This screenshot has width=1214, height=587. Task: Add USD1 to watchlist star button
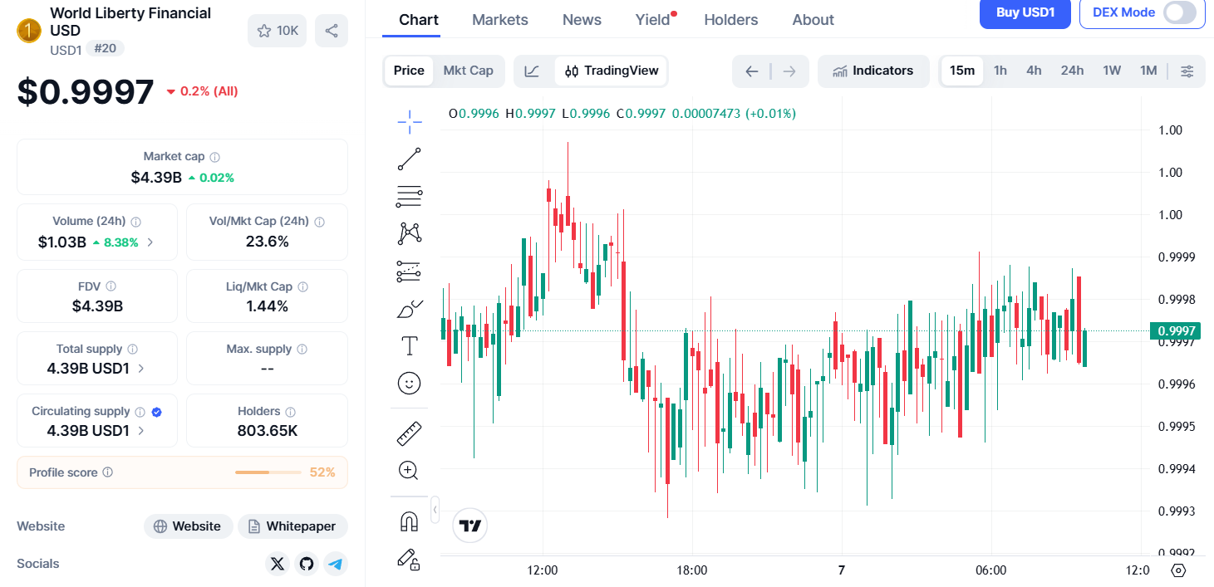point(278,31)
